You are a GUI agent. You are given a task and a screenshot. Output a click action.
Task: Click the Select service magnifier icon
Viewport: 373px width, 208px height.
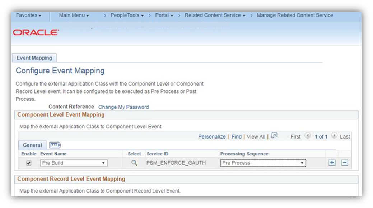pos(134,163)
